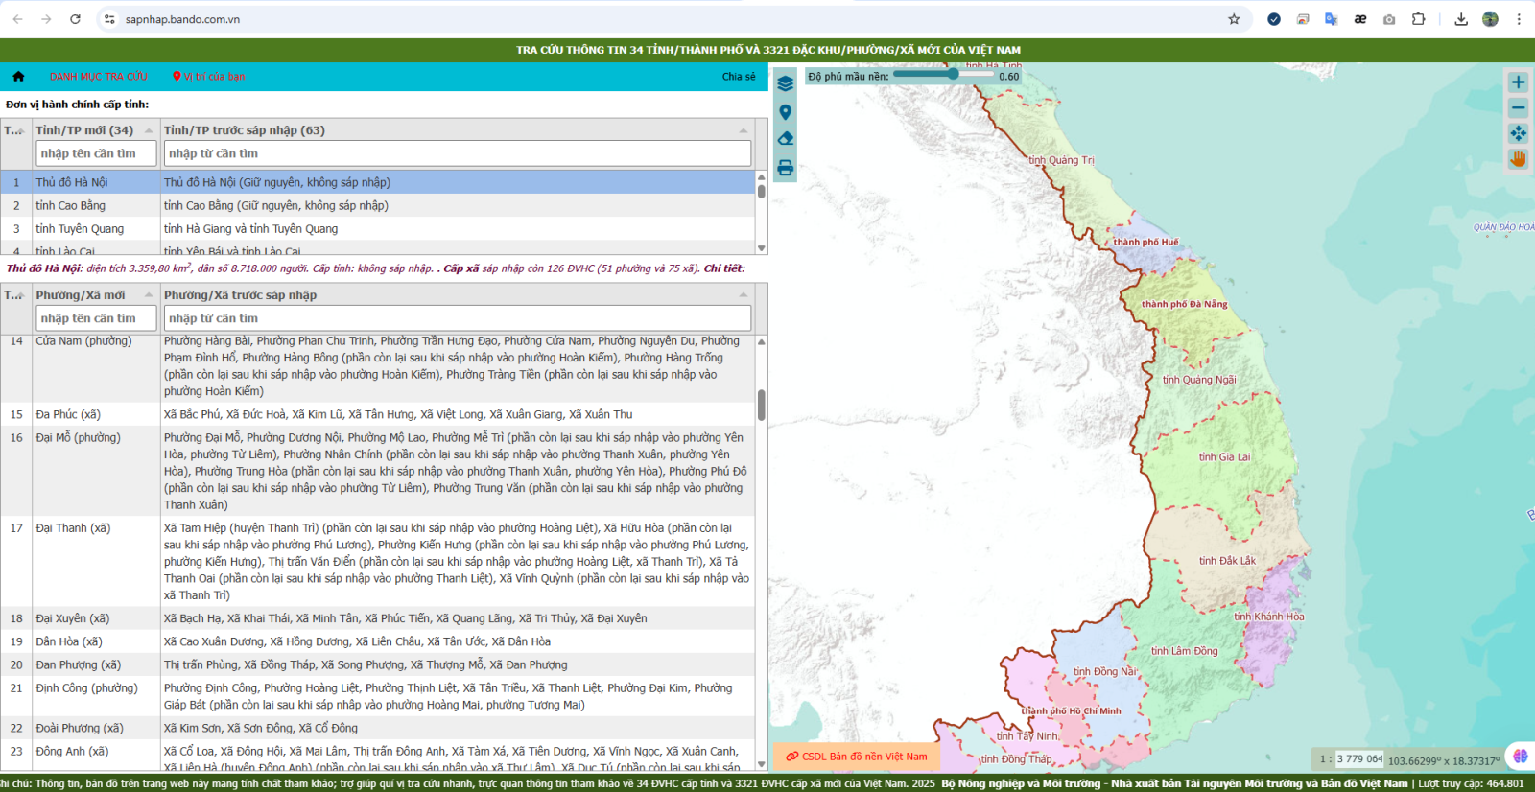Open CSDL Bản đồ nền Việt Nam link

coord(857,757)
